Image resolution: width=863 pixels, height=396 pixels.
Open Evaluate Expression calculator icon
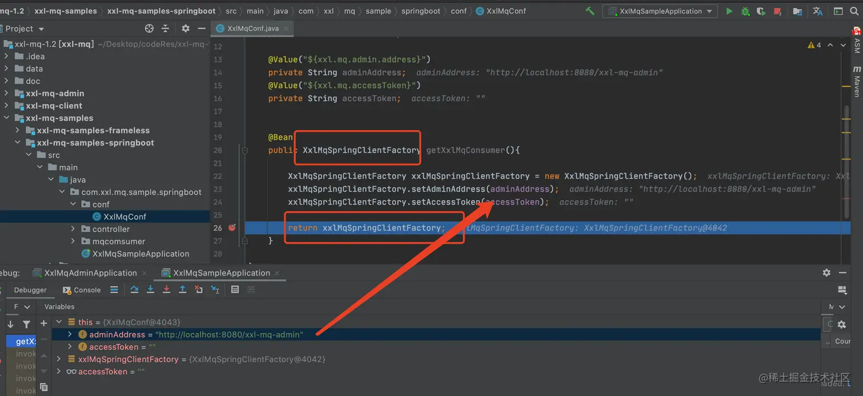click(235, 290)
